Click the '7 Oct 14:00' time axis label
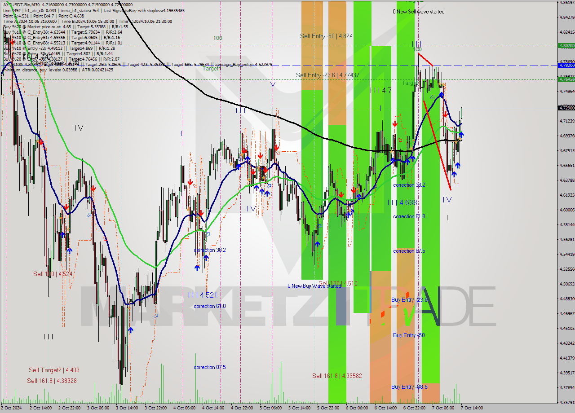 (x=472, y=408)
